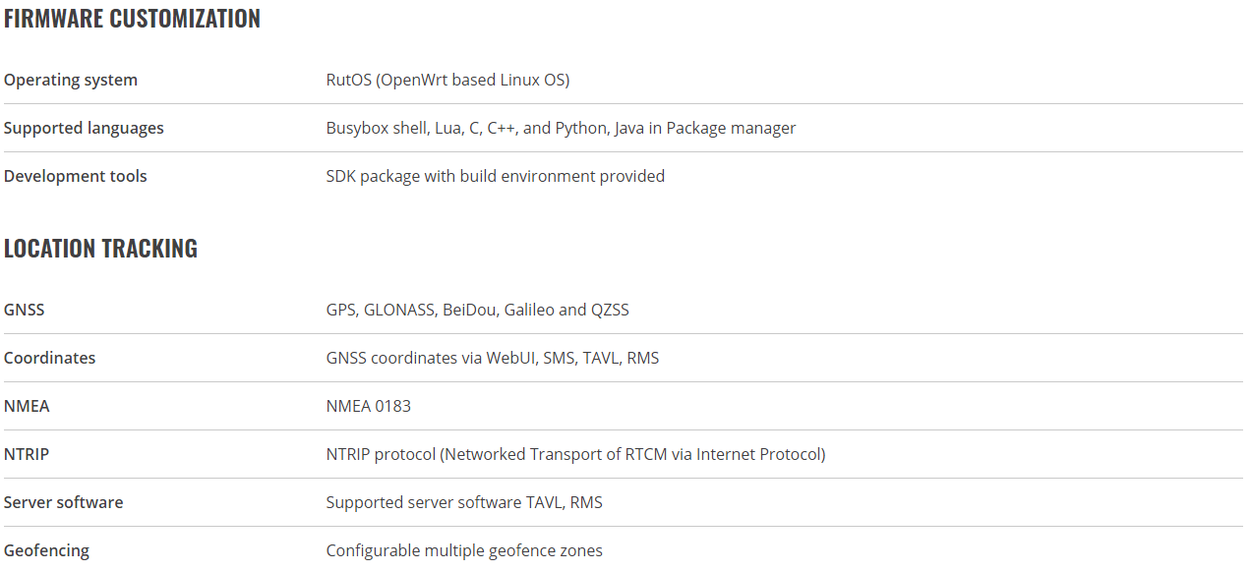This screenshot has width=1251, height=571.
Task: Select the Supported languages label
Action: coord(84,128)
